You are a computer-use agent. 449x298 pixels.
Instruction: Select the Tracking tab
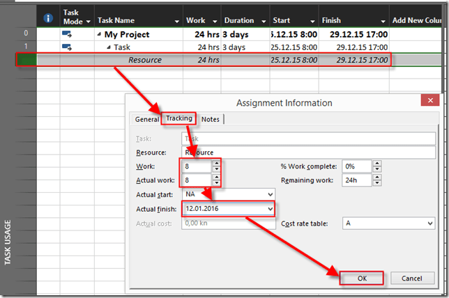click(x=179, y=118)
